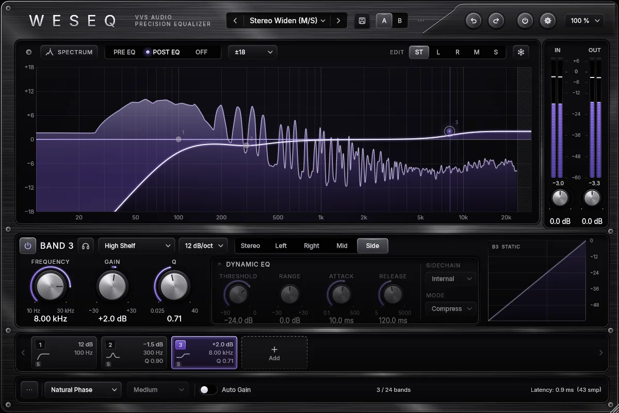This screenshot has width=619, height=413.
Task: Select the band 1 card at 100 Hz
Action: (x=64, y=353)
